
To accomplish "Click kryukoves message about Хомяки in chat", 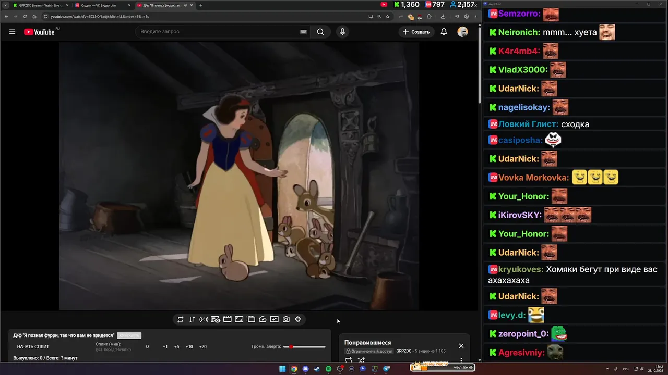I will 572,275.
